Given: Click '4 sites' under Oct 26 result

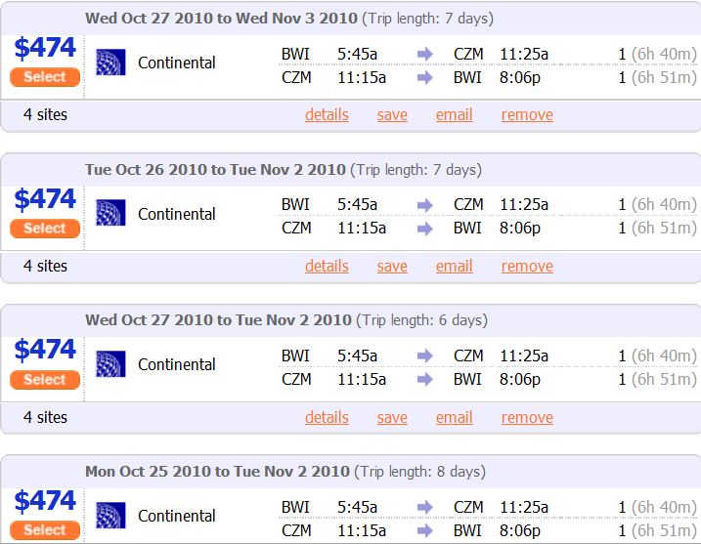Looking at the screenshot, I should [45, 267].
